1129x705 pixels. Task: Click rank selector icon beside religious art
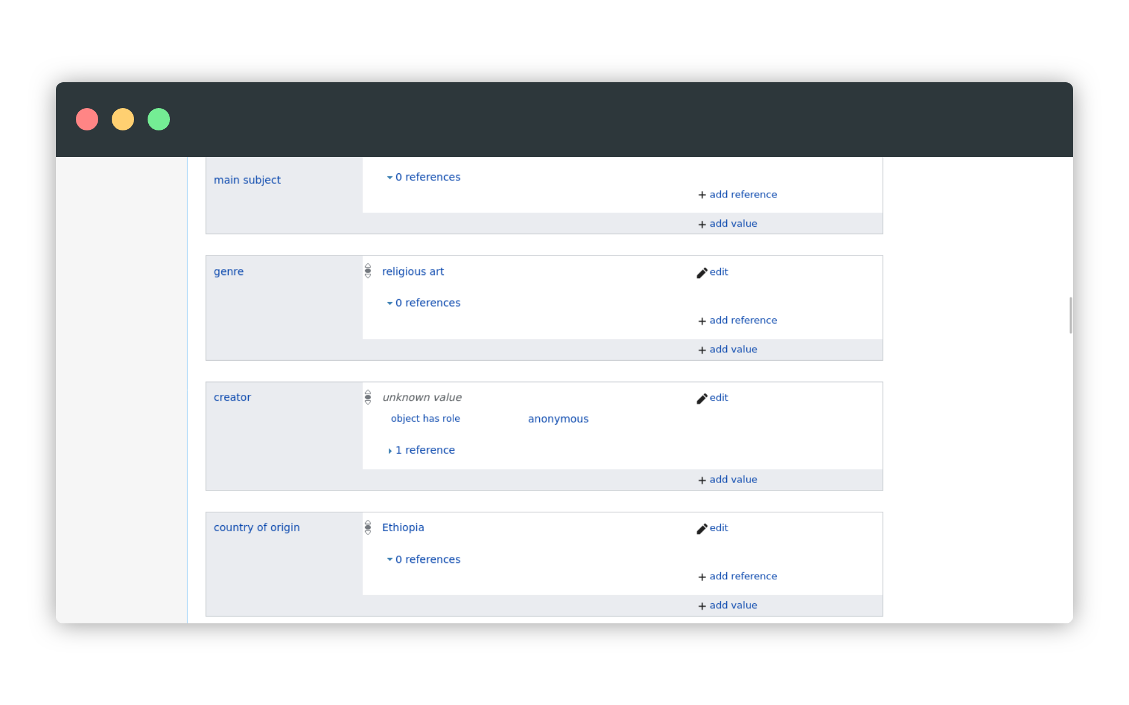[x=368, y=271]
